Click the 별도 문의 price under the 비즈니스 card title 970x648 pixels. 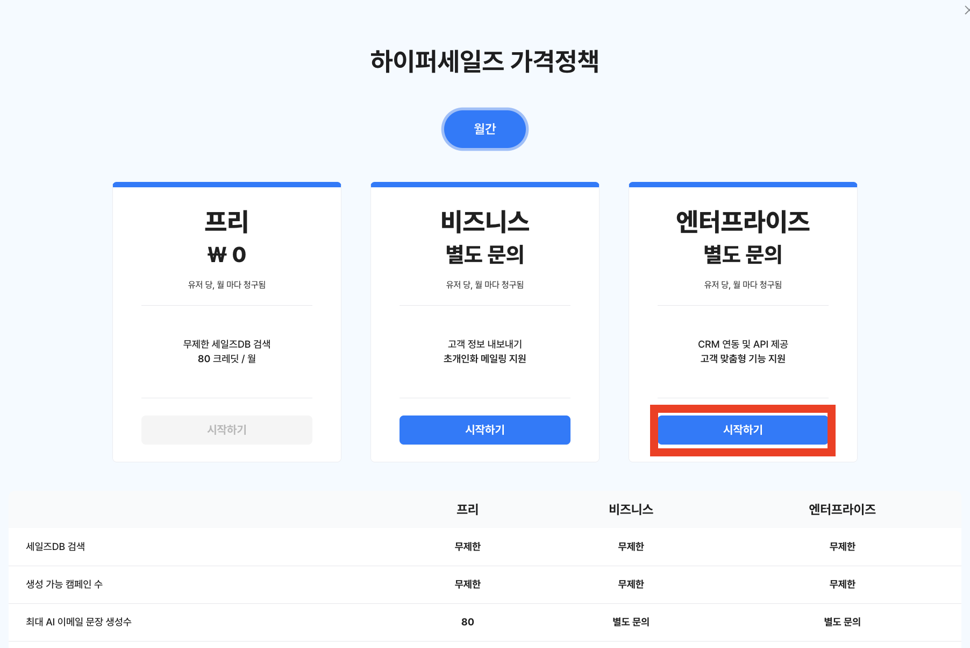484,255
